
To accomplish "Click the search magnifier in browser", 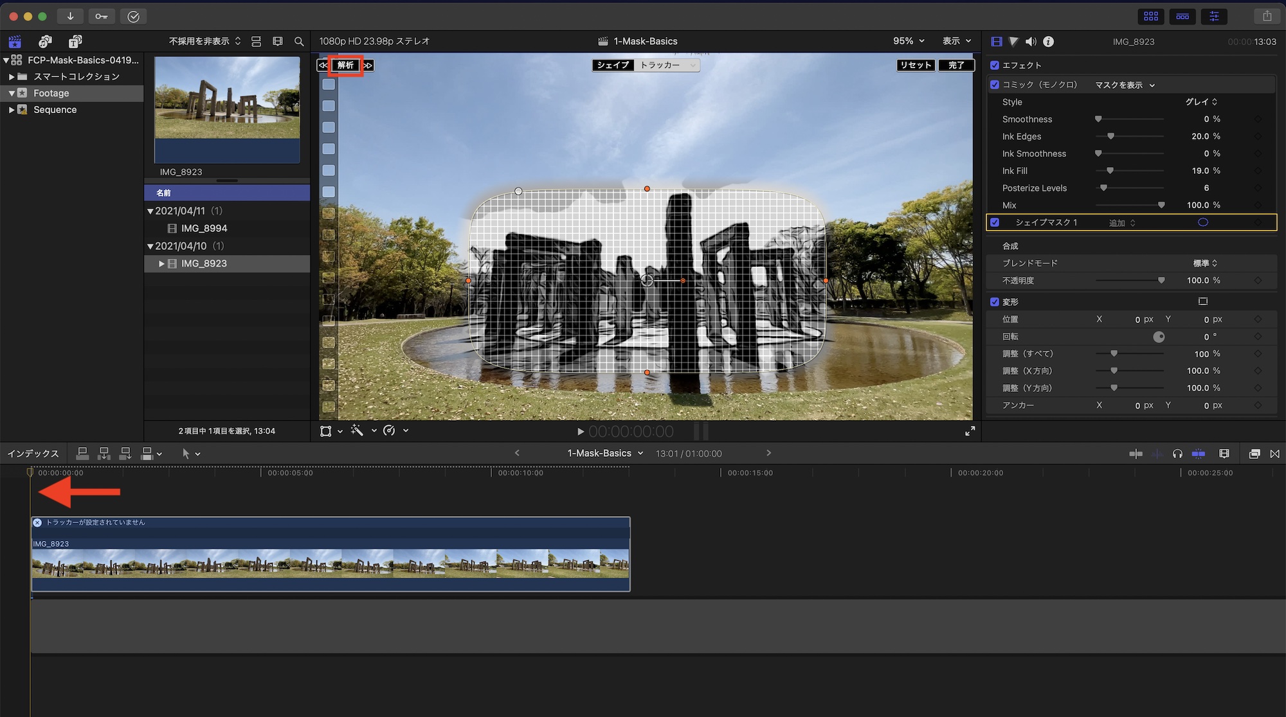I will point(299,42).
